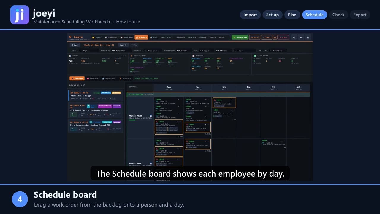380x214 pixels.
Task: Click the calendar icon beside Angela Davis
Action: click(x=151, y=116)
